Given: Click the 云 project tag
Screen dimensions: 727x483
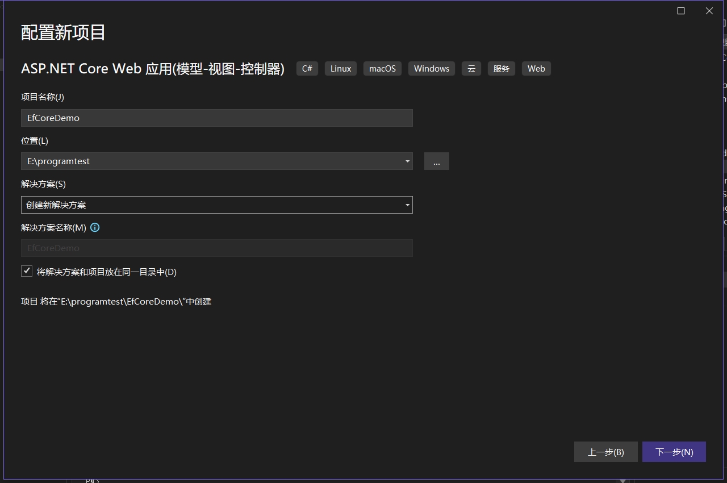Looking at the screenshot, I should pos(471,68).
